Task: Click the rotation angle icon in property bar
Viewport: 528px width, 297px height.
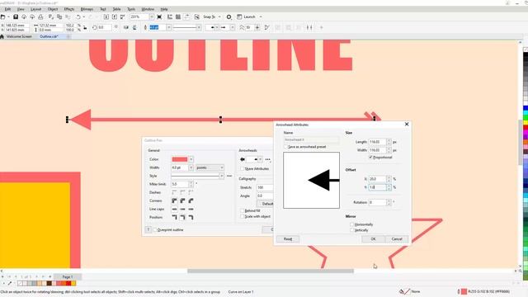Action: click(95, 27)
